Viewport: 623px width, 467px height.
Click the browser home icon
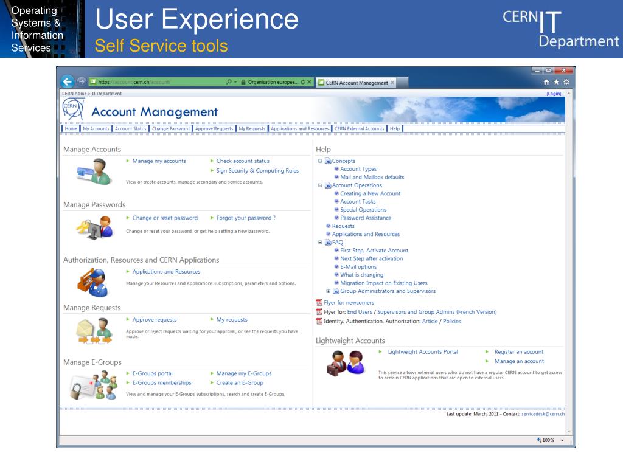546,82
